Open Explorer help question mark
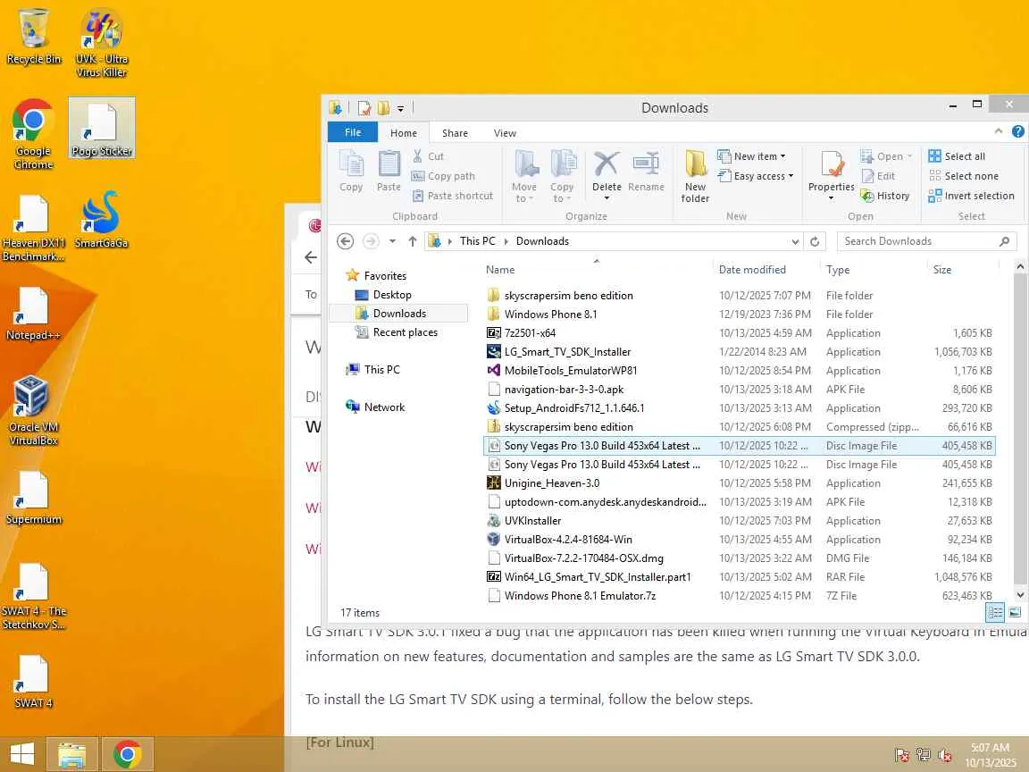Viewport: 1029px width, 772px height. pos(1018,131)
